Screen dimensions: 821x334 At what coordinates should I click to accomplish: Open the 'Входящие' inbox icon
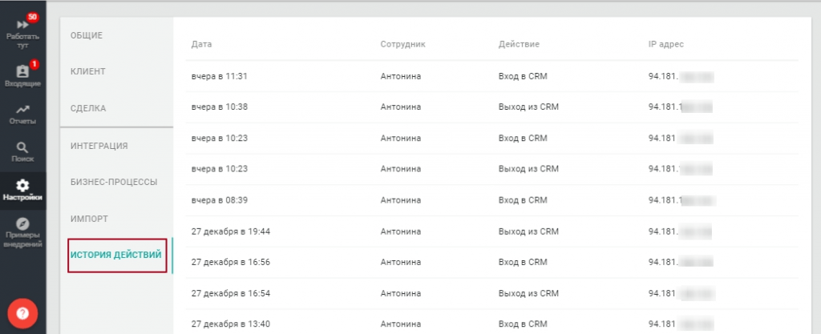pyautogui.click(x=22, y=71)
